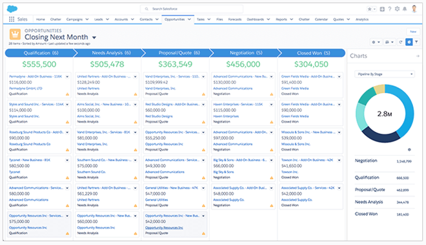The height and width of the screenshot is (245, 426).
Task: Open the Global Actions plus icon
Action: coord(382,9)
